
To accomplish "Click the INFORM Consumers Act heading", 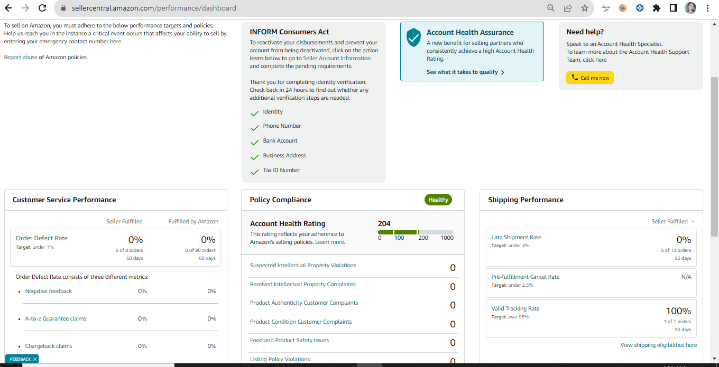I will (x=289, y=32).
